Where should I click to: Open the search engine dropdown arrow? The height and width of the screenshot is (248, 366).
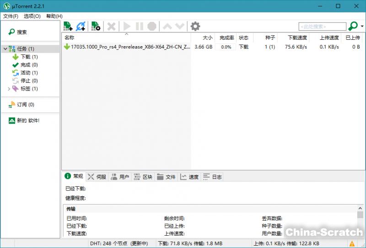362,27
